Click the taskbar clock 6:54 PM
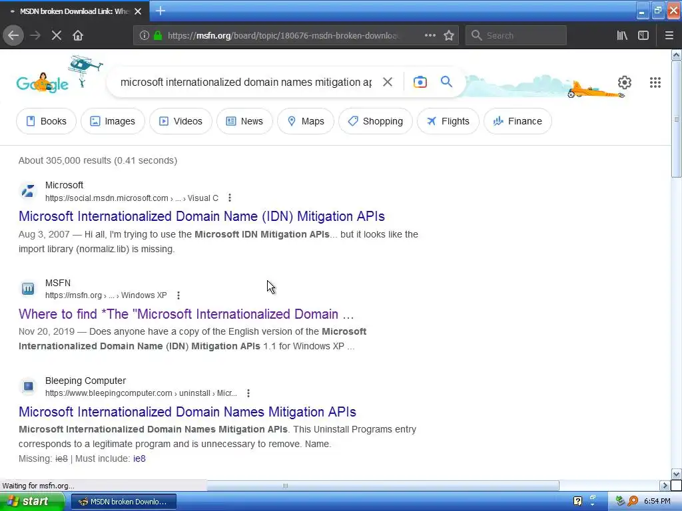 [x=657, y=502]
